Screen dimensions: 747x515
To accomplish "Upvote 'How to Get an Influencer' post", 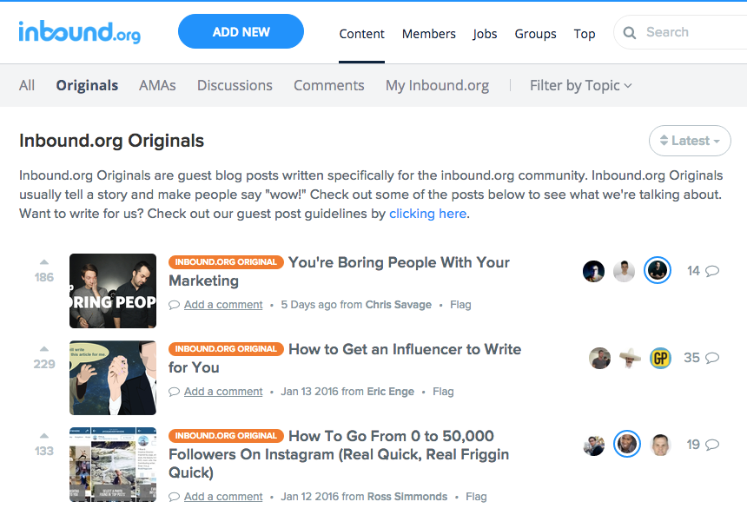I will (43, 348).
